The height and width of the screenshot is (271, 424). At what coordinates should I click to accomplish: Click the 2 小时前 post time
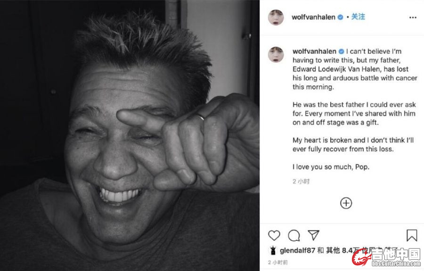coord(278,263)
